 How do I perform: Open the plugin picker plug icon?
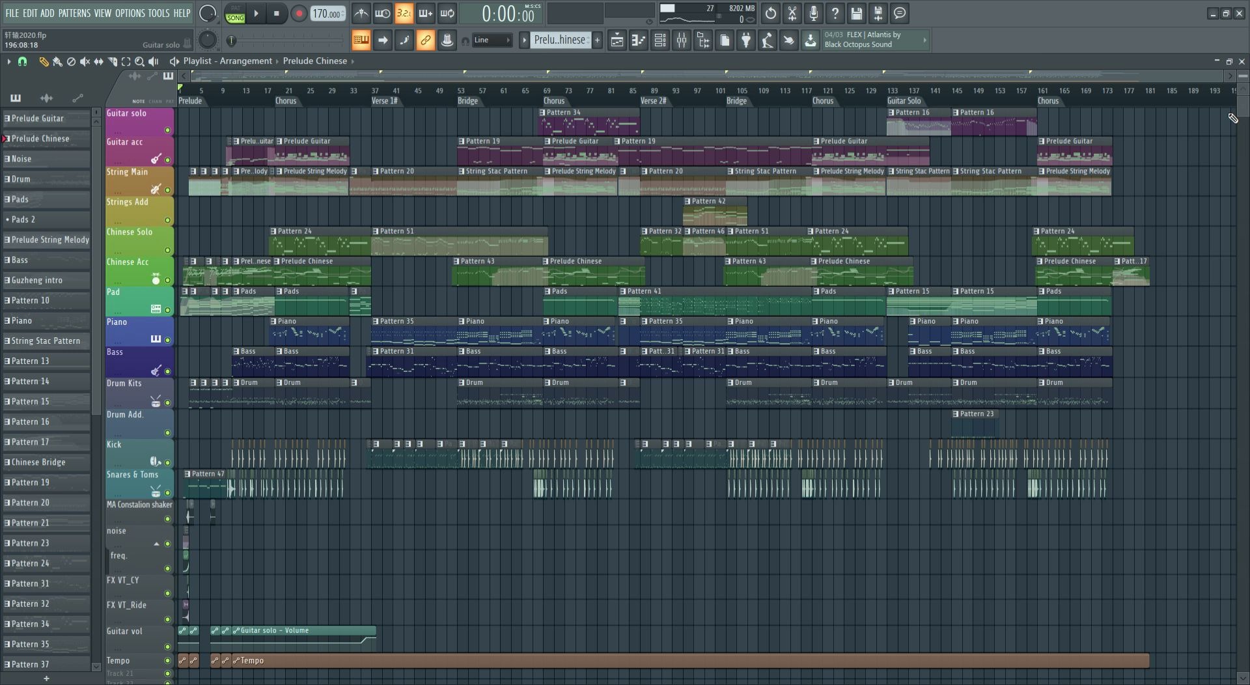pyautogui.click(x=745, y=40)
